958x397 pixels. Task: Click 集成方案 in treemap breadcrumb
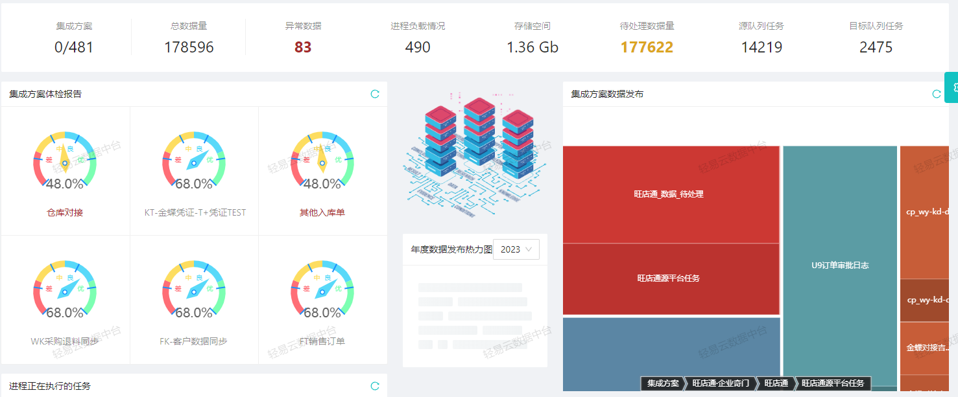[x=663, y=383]
